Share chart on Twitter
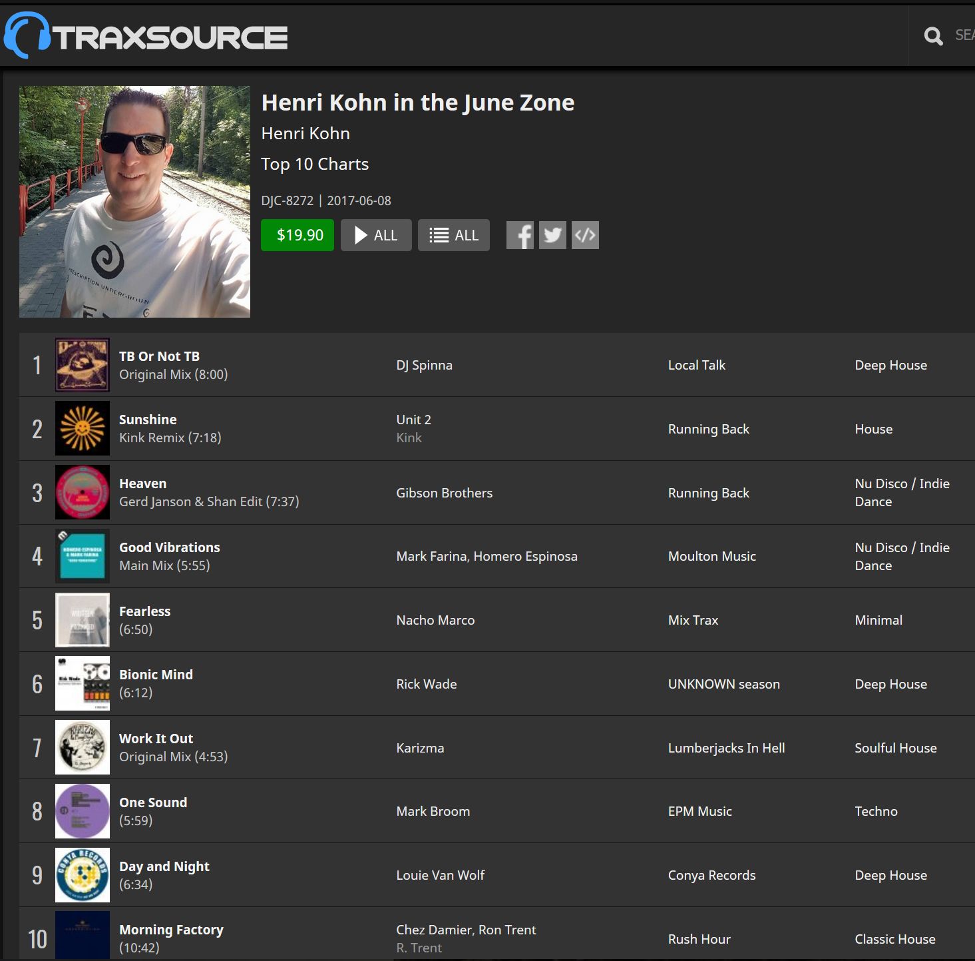 pos(552,235)
